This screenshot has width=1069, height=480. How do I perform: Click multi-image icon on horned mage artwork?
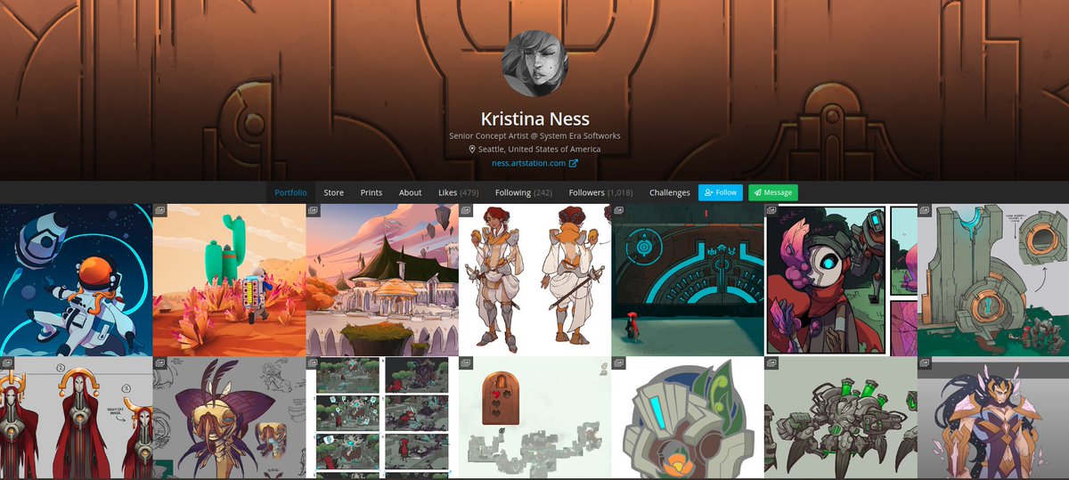(7, 363)
